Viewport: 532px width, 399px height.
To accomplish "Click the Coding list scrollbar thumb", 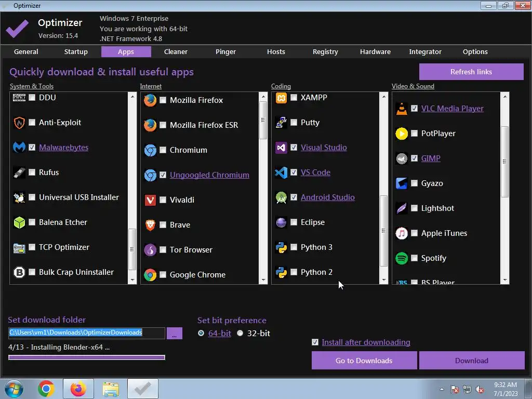I will [x=384, y=231].
